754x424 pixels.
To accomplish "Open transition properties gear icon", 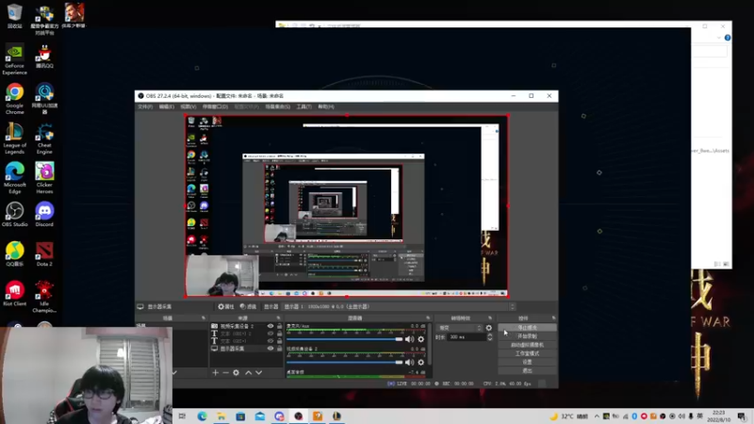I will [x=489, y=328].
